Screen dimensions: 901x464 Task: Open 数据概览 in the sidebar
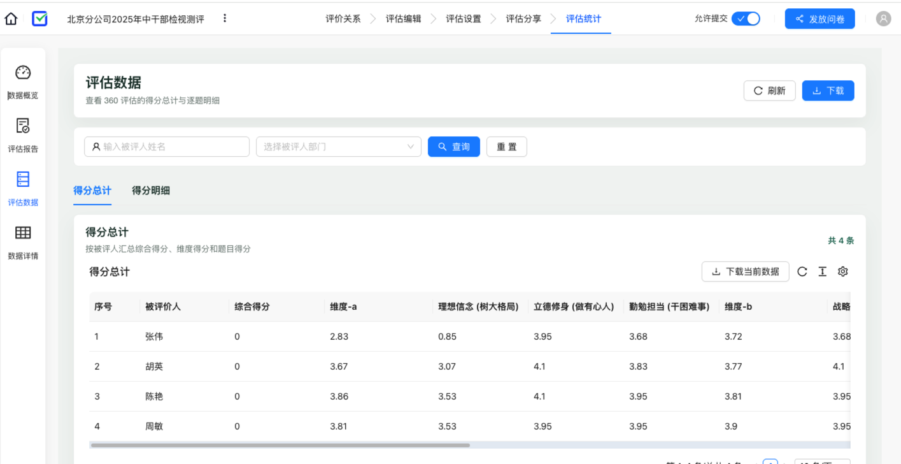[23, 83]
